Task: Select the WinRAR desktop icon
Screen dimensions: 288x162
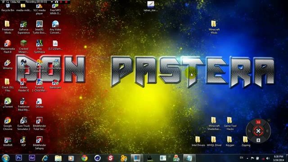Action: [8, 142]
